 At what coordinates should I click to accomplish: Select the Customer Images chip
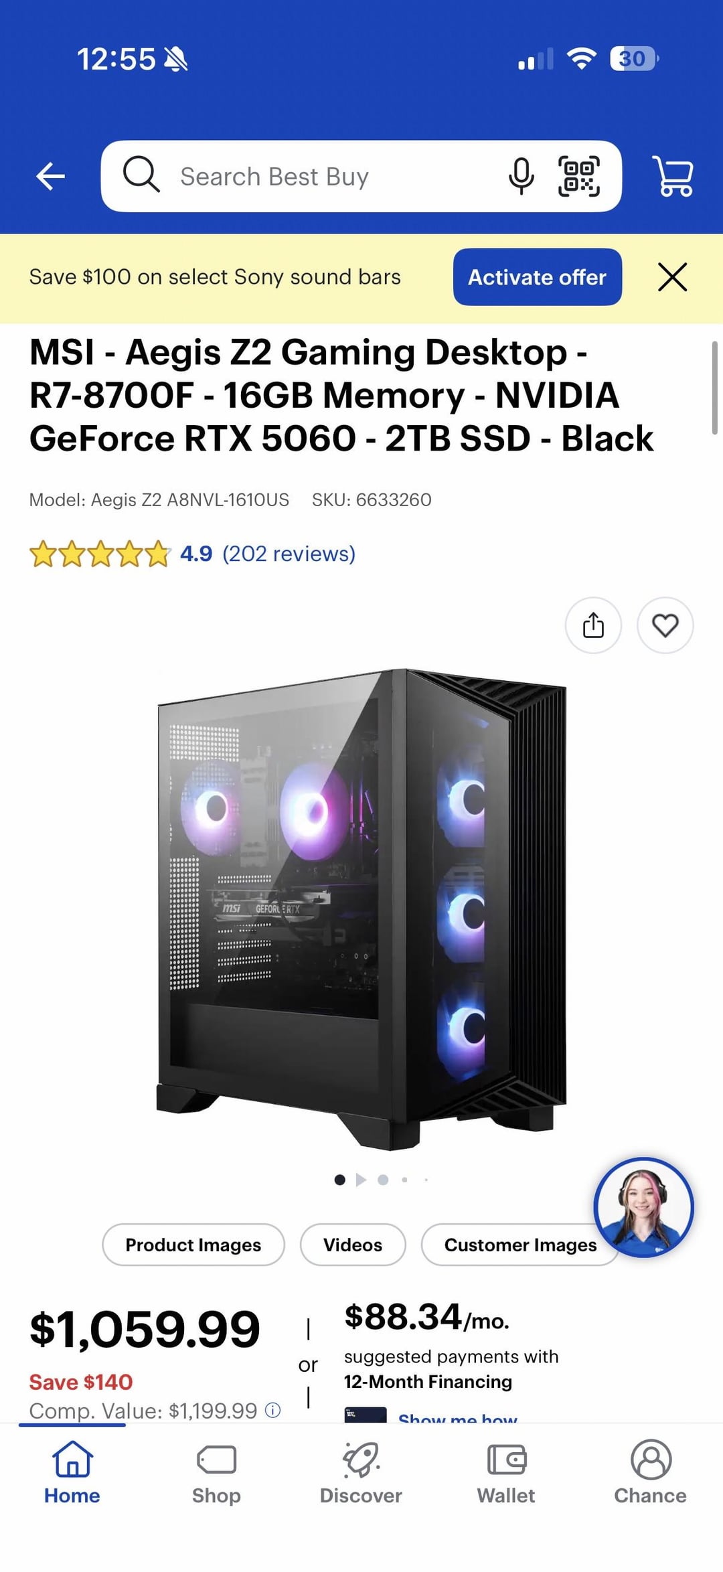(x=520, y=1245)
